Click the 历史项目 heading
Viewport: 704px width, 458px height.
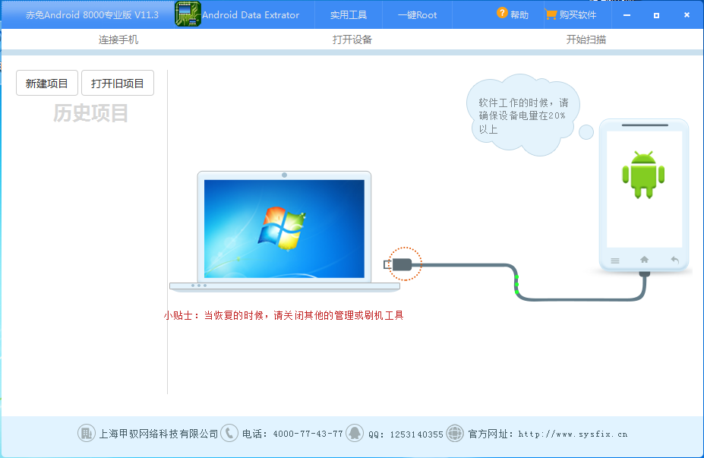(x=91, y=113)
